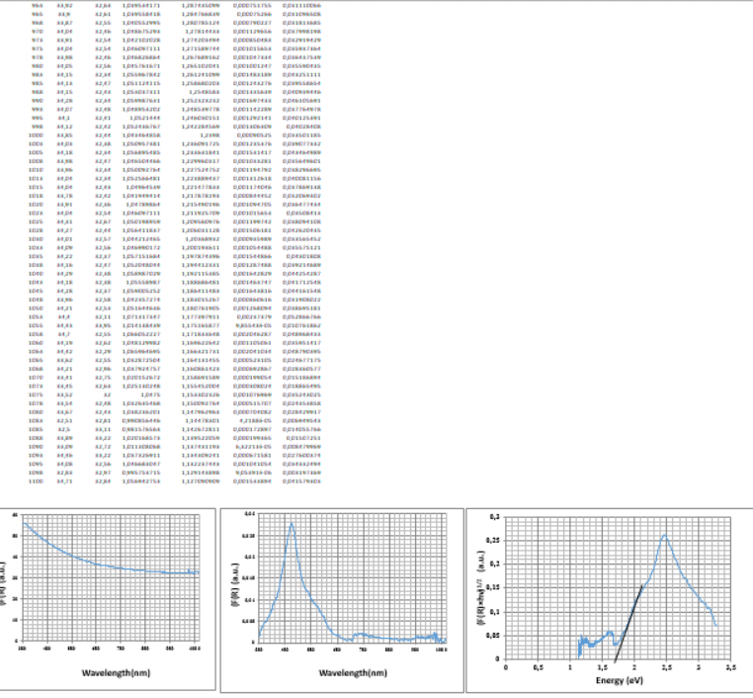Click the 3,5 tick label on energy axis

(731, 667)
